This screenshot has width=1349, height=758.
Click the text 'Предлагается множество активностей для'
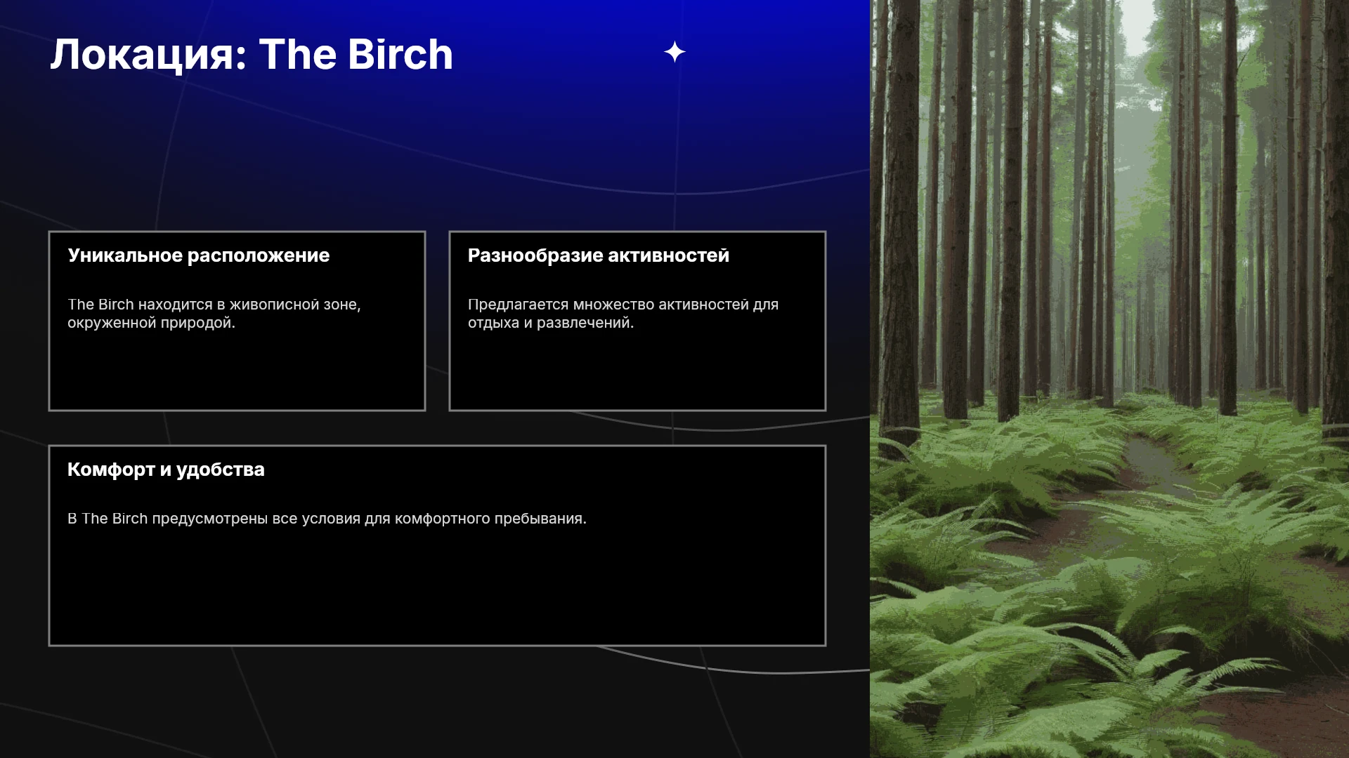pos(623,305)
